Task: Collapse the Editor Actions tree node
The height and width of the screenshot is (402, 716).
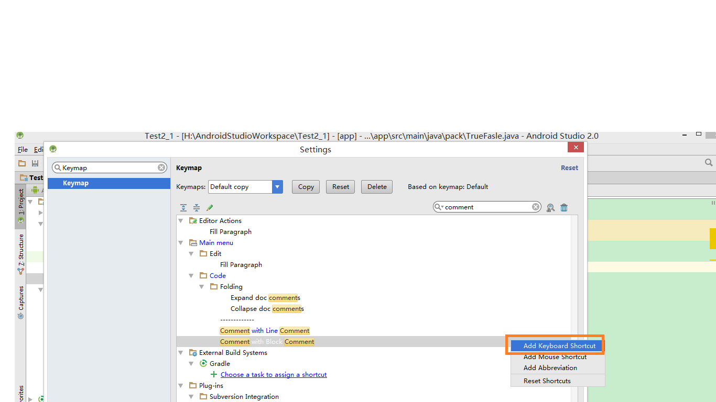Action: point(181,221)
